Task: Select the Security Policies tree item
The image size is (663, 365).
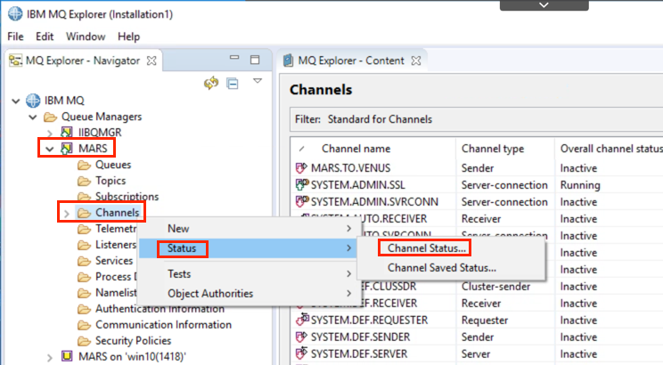Action: (133, 340)
